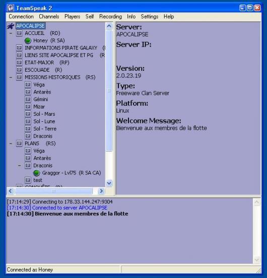The width and height of the screenshot is (267, 278).
Task: Click the Mizar sub-channel icon
Action: (28, 107)
